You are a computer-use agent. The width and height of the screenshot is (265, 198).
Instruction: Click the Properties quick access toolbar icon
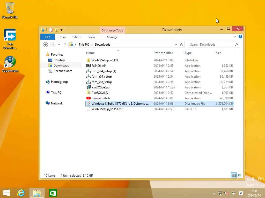(x=51, y=30)
